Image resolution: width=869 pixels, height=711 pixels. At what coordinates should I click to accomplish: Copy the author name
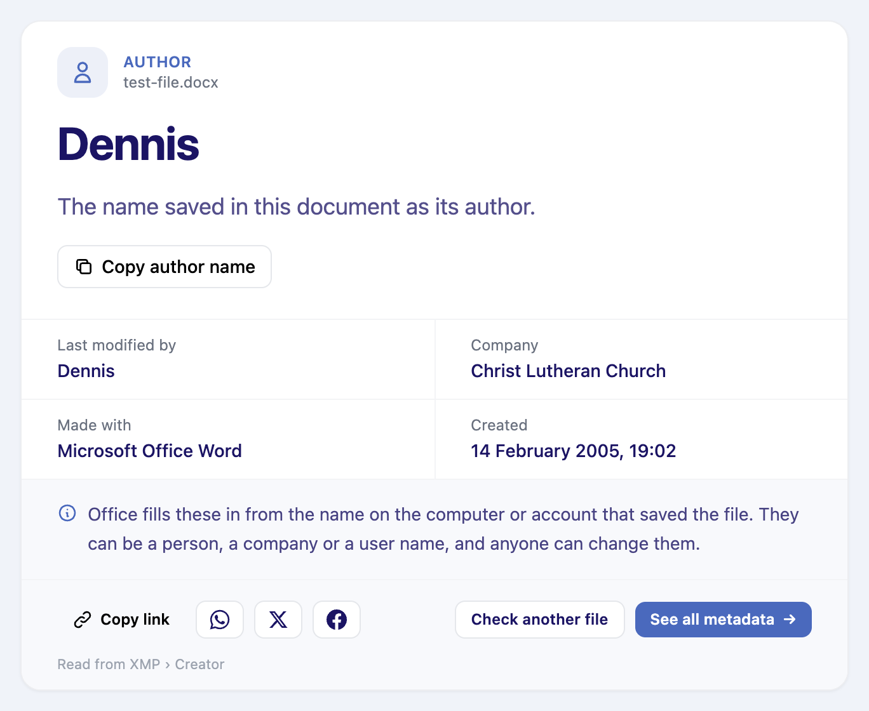(165, 267)
